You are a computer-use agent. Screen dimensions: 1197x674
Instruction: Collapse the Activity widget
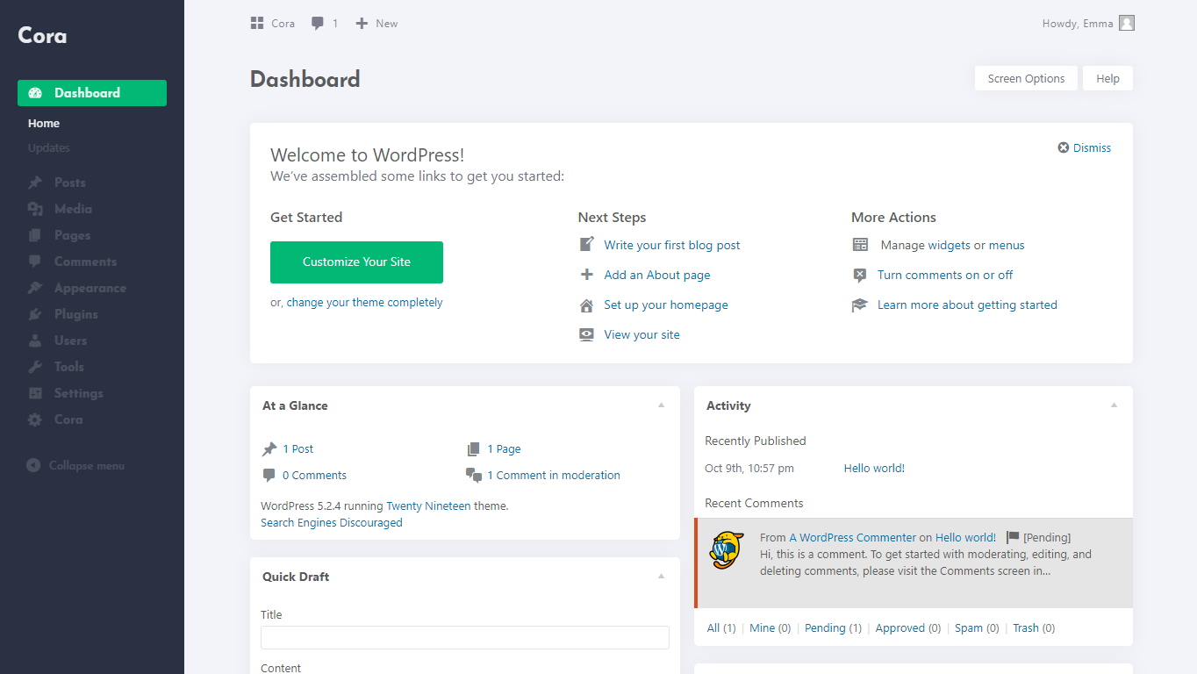click(1115, 405)
